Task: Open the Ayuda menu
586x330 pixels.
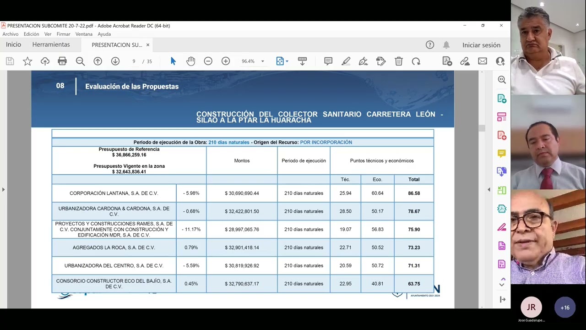Action: coord(104,34)
